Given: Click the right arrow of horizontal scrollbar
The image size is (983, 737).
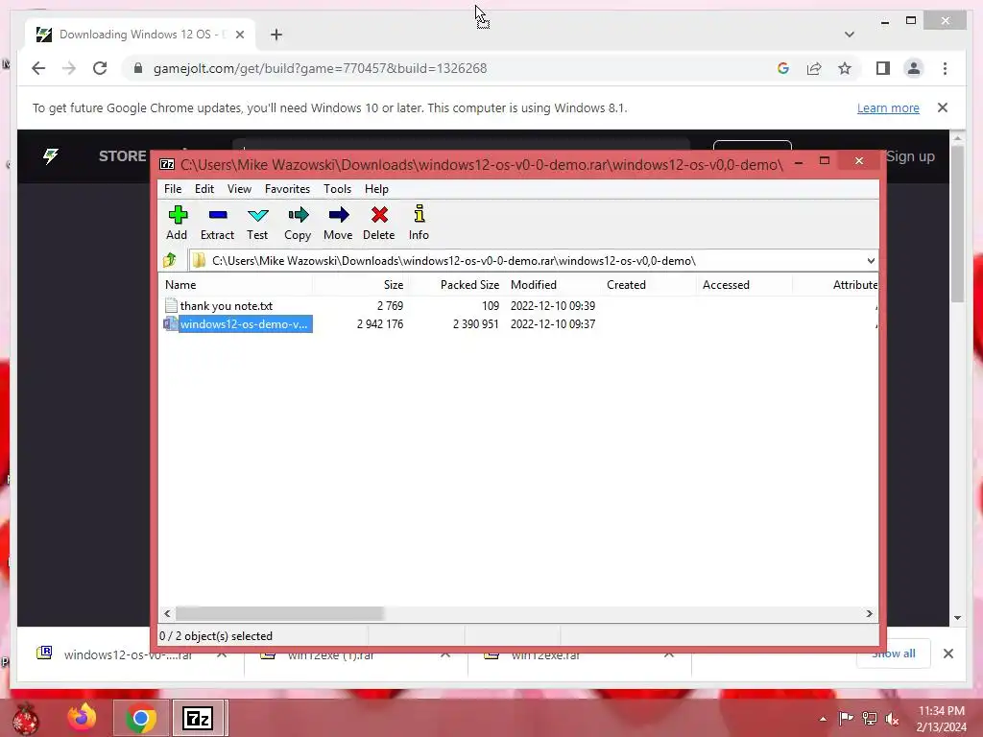Looking at the screenshot, I should tap(869, 613).
